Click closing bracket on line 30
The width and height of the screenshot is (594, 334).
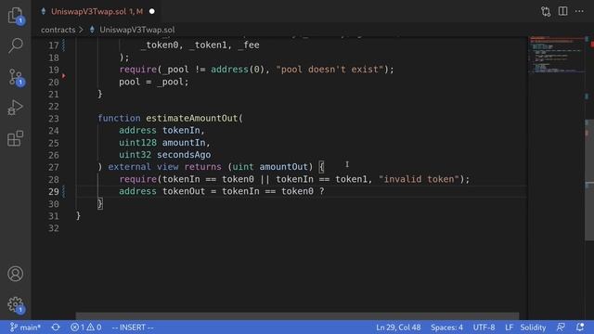[x=99, y=204]
